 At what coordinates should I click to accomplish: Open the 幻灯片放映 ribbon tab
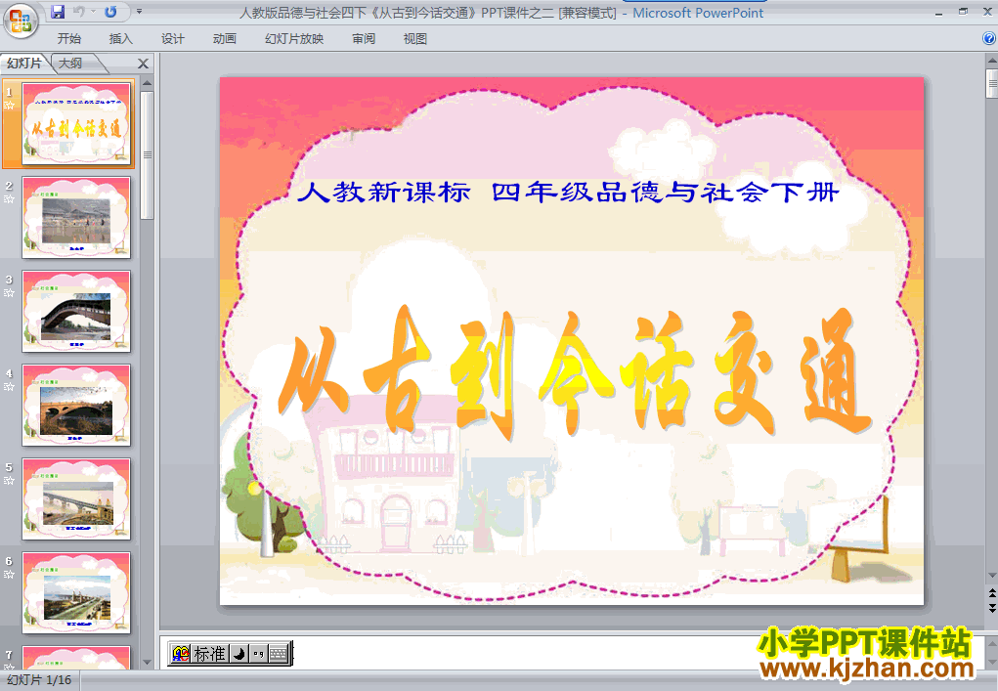(294, 39)
